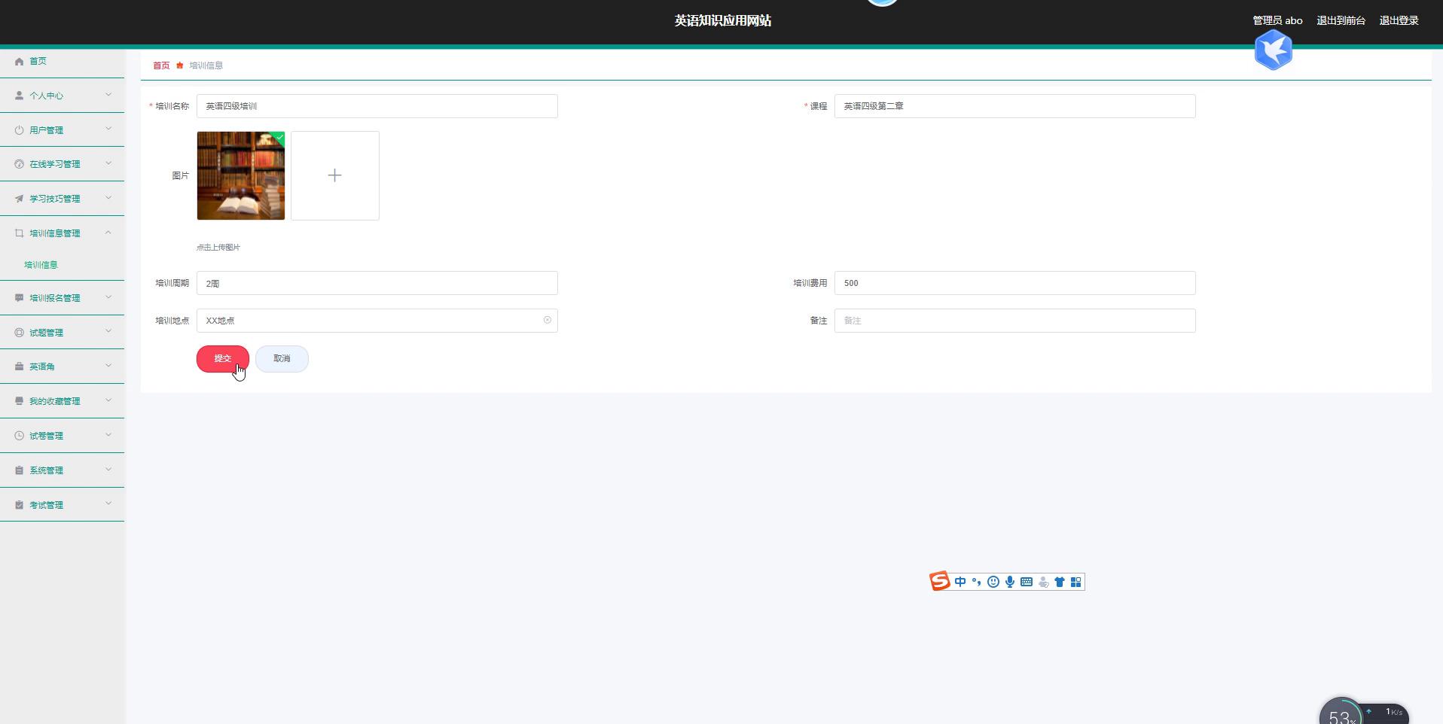Open 培训信息 submenu item
The width and height of the screenshot is (1443, 724).
click(x=41, y=265)
